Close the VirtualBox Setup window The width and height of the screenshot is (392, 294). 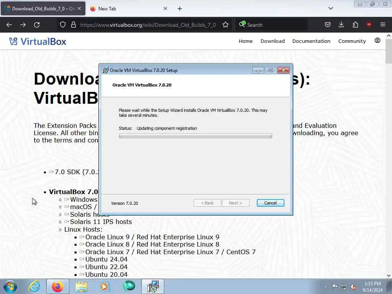point(283,70)
